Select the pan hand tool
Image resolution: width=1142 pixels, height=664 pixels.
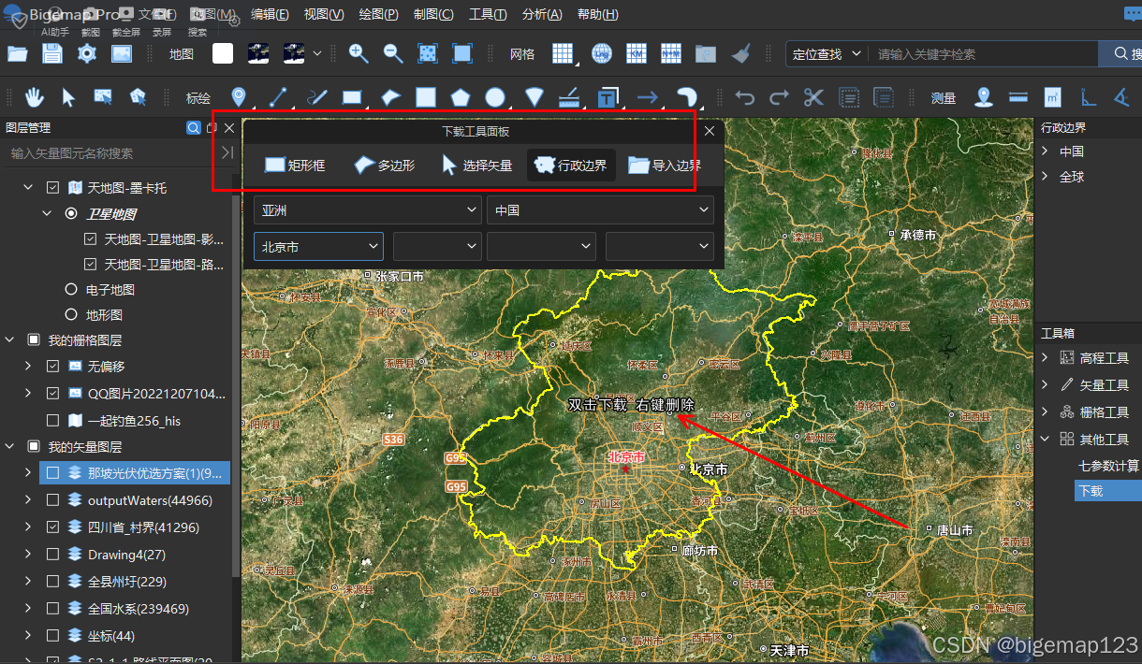[35, 96]
